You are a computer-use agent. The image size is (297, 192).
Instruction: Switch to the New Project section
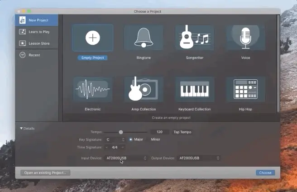tap(37, 20)
